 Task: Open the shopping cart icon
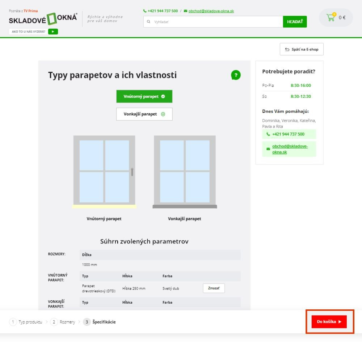331,17
